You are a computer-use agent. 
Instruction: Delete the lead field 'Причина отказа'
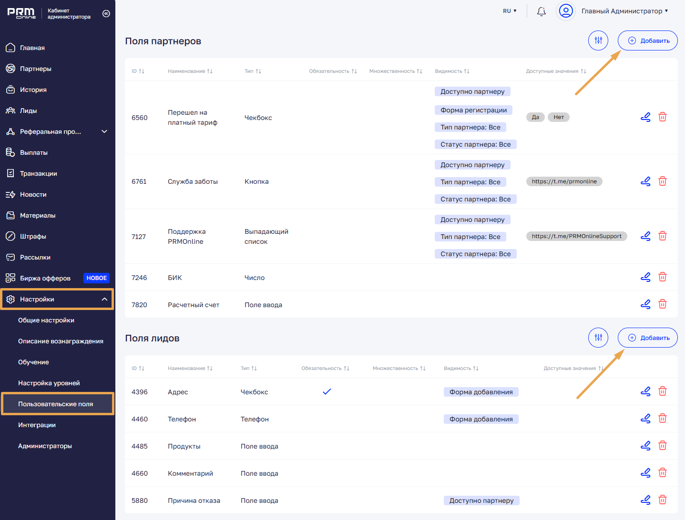[x=662, y=500]
